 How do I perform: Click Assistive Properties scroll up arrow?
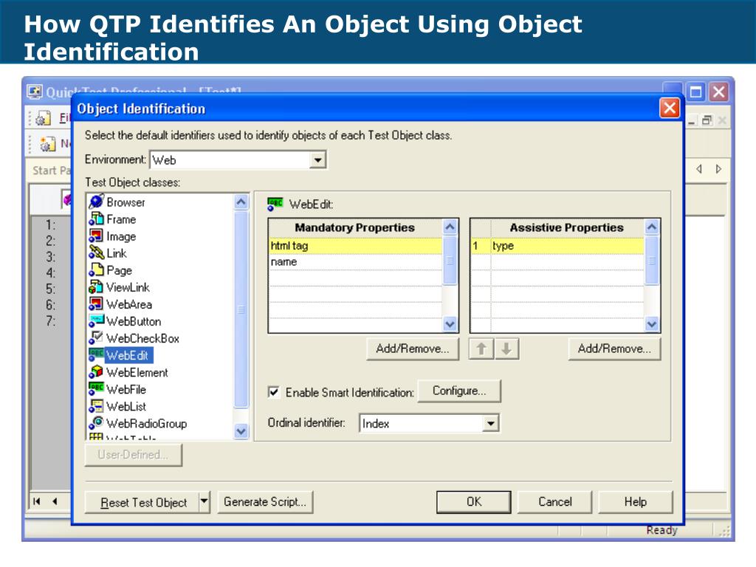652,227
